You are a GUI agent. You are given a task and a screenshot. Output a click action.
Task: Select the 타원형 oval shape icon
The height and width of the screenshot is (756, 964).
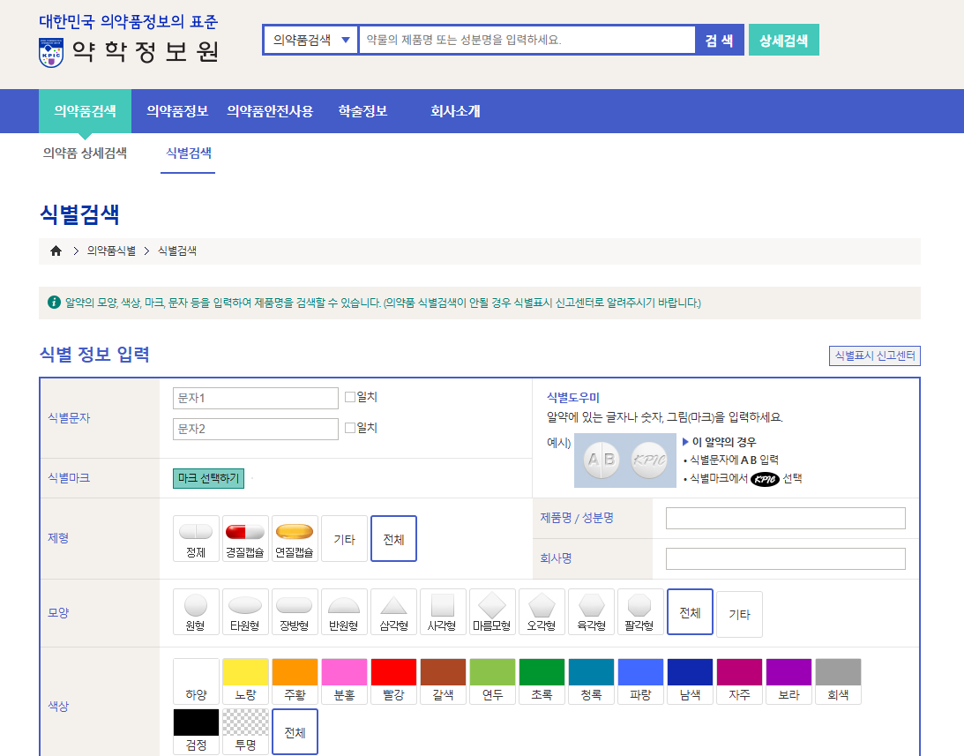(x=244, y=612)
